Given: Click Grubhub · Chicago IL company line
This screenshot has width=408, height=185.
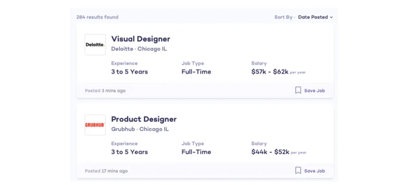Looking at the screenshot, I should 140,129.
